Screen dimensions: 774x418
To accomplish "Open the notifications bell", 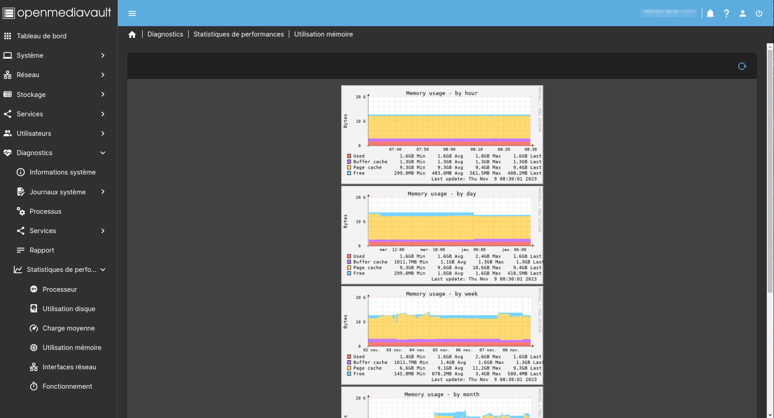I will click(710, 14).
